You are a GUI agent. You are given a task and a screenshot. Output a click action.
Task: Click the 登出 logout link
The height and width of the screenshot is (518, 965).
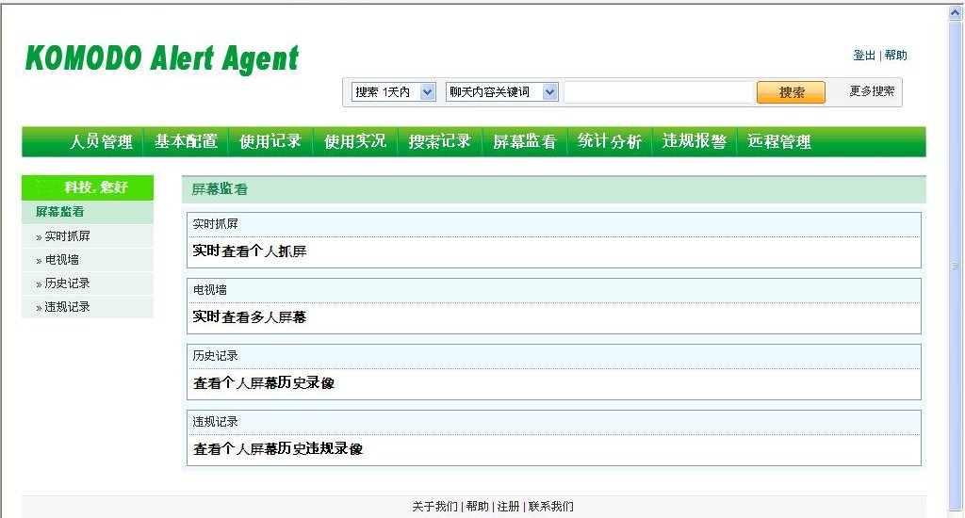click(864, 56)
